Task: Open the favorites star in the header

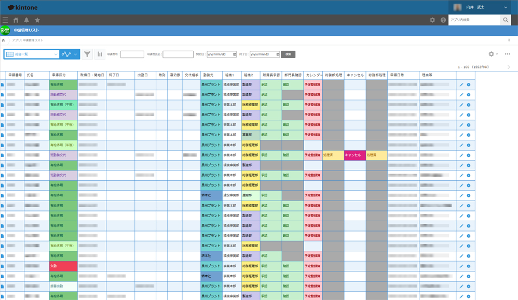Action: click(x=37, y=20)
